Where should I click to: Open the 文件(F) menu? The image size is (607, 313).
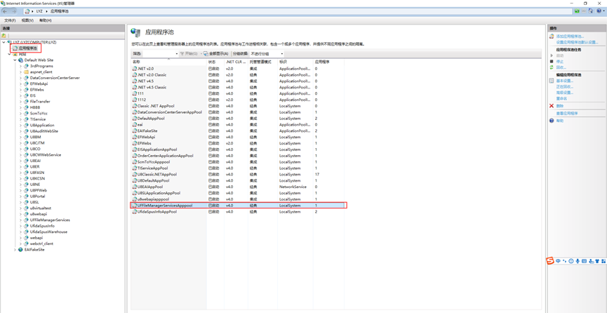[x=10, y=20]
